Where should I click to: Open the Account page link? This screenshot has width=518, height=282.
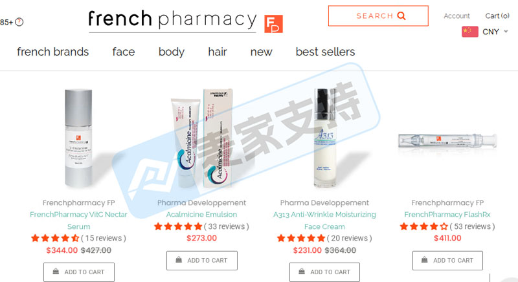(456, 16)
